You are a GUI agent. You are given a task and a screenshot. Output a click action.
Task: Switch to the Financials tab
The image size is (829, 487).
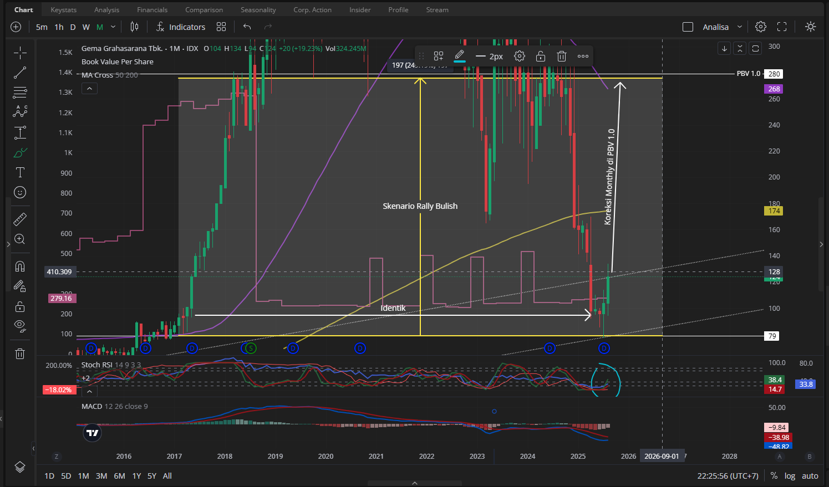pyautogui.click(x=152, y=10)
